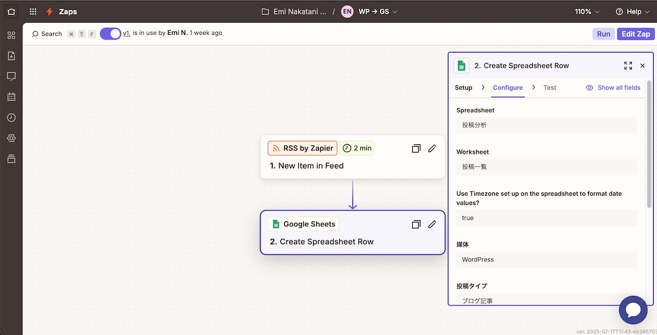Click the home icon in top-left corner
Screen dimensions: 657x335
coord(11,11)
